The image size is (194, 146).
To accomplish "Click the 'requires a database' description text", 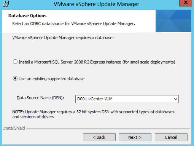I will (63, 38).
